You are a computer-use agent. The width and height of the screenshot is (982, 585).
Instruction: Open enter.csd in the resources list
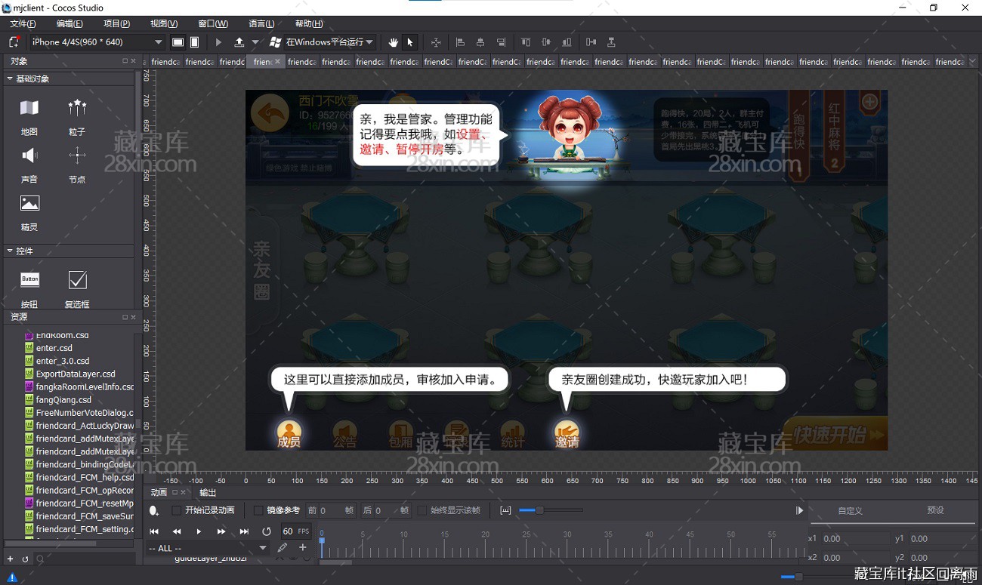coord(54,348)
